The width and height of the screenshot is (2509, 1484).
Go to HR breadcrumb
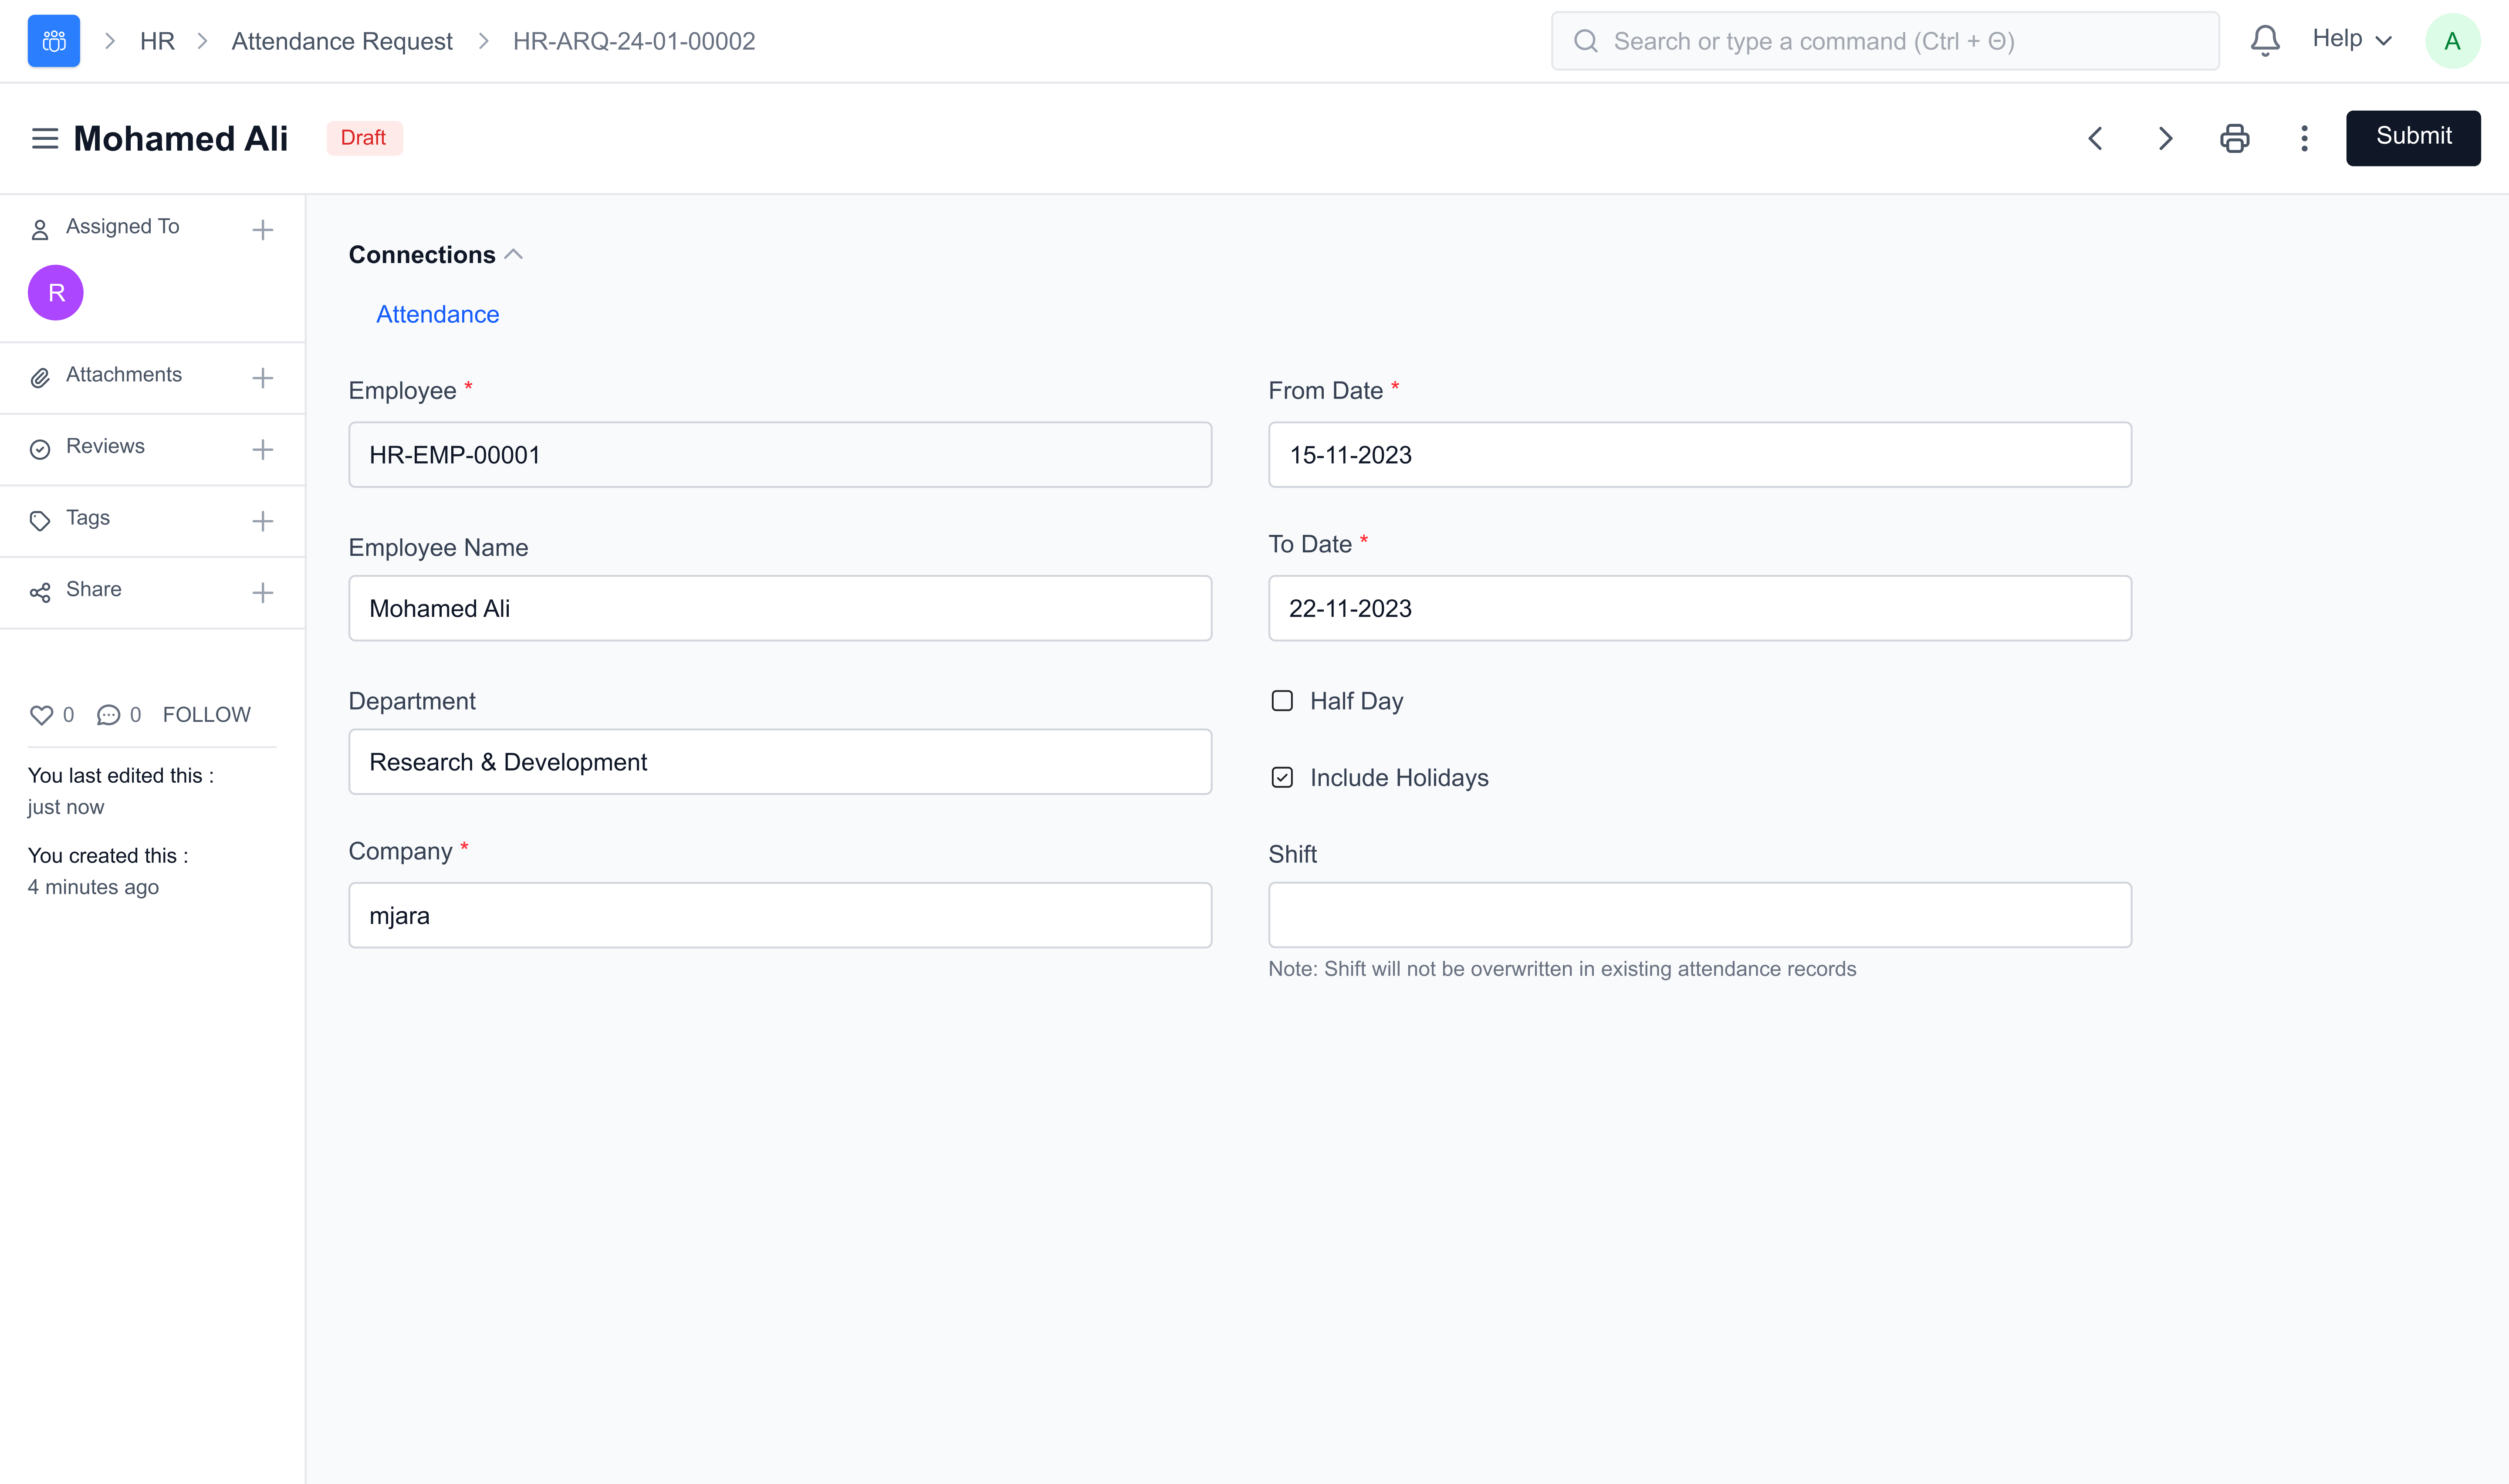pyautogui.click(x=157, y=41)
